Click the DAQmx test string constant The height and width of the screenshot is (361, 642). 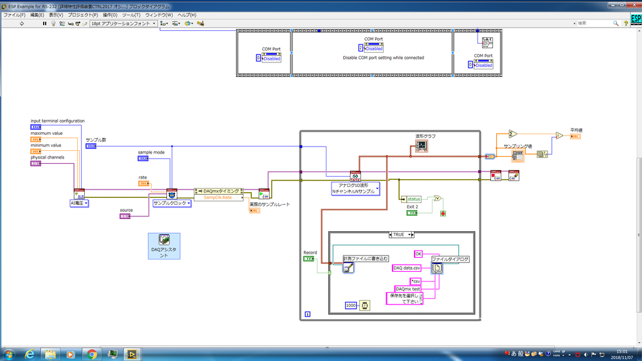tap(407, 289)
